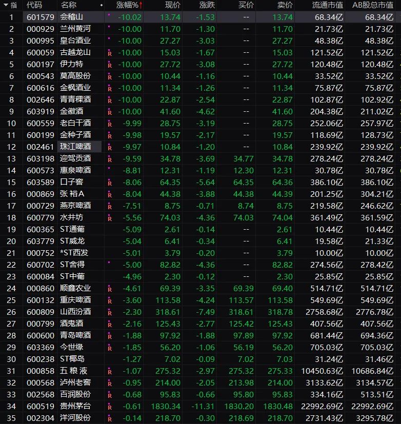Screen dimensions: 401x424
Task: Select stock name 会稽山
Action: [x=71, y=17]
